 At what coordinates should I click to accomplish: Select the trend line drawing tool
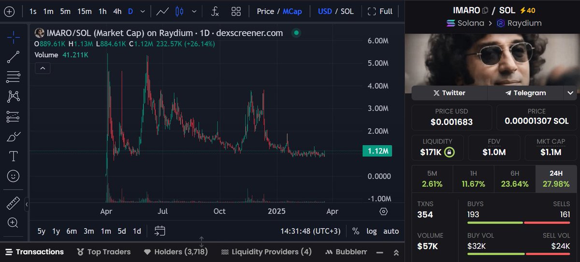[x=14, y=57]
